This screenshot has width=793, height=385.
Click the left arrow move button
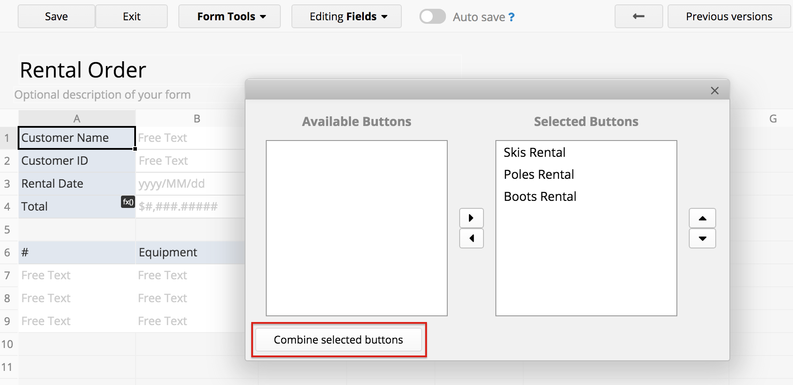[x=471, y=238]
